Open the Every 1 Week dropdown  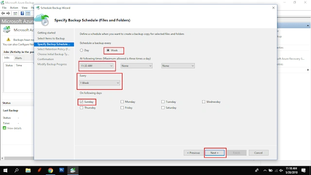tap(100, 83)
